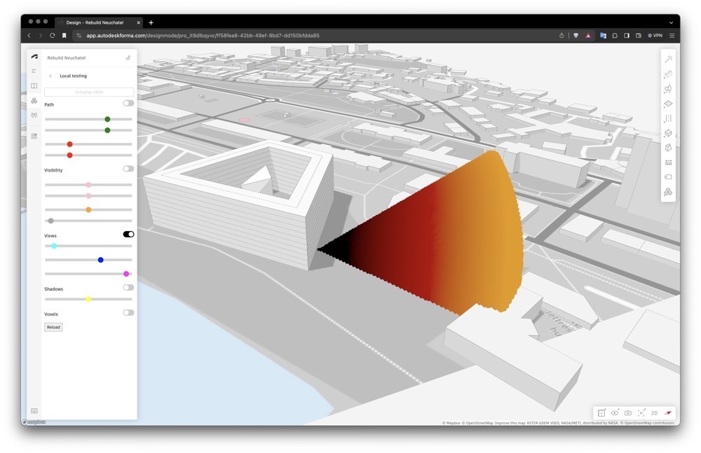Go back using chevron beside Local testing
The height and width of the screenshot is (453, 701).
point(50,76)
